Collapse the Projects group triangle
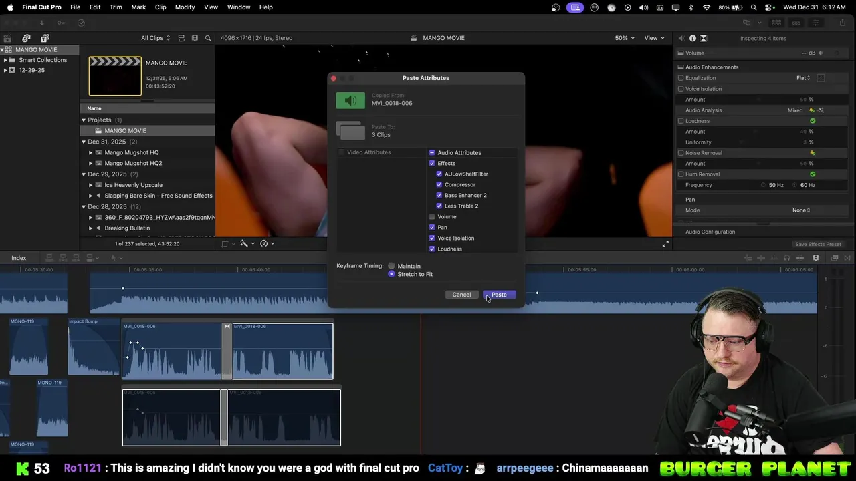The height and width of the screenshot is (481, 856). click(84, 120)
